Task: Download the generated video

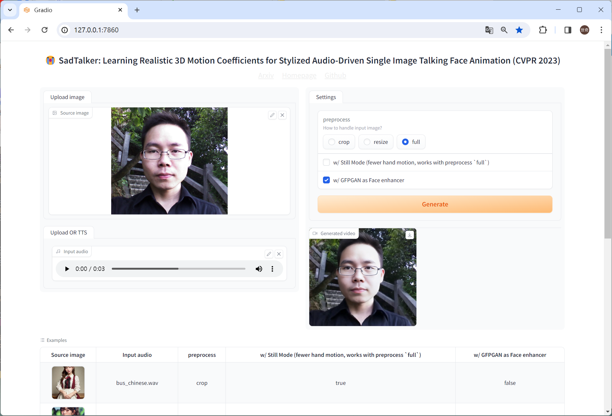Action: pyautogui.click(x=410, y=235)
